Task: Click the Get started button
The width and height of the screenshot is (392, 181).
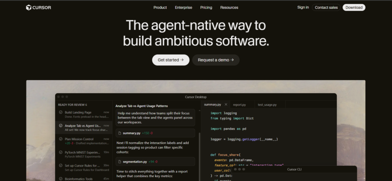Action: tap(171, 60)
